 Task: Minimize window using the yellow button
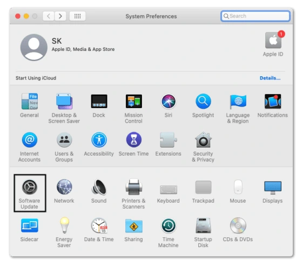pos(26,16)
